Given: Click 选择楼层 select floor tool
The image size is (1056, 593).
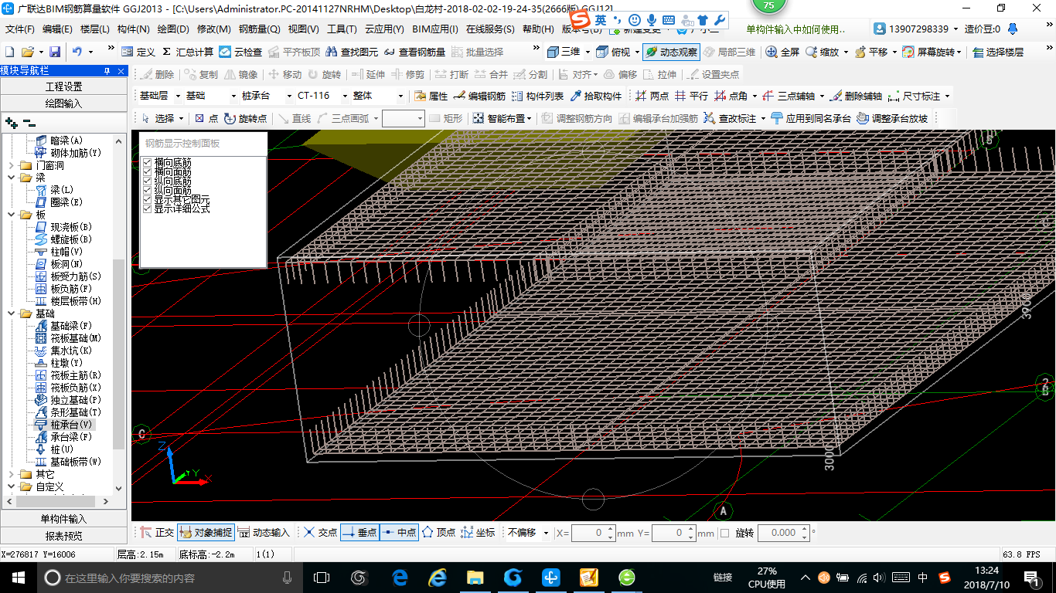Looking at the screenshot, I should coord(997,52).
